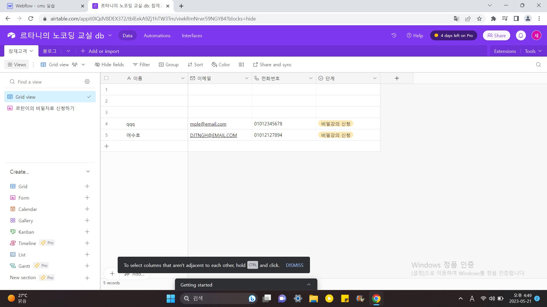547x307 pixels.
Task: Select Grid view in sidebar
Action: tap(50, 97)
